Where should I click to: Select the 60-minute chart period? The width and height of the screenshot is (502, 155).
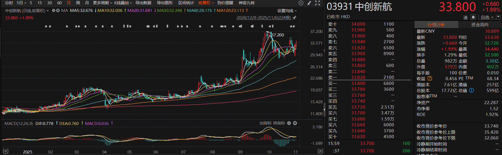[59, 3]
